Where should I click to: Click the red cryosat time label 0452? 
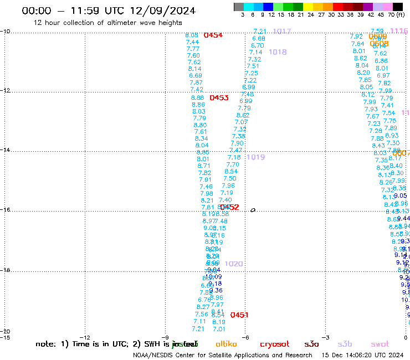(x=229, y=207)
